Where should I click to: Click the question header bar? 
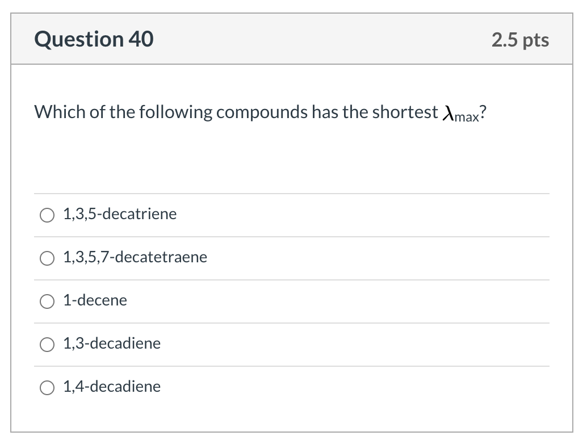293,39
